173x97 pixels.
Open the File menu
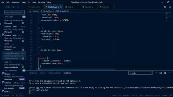(x=3, y=2)
